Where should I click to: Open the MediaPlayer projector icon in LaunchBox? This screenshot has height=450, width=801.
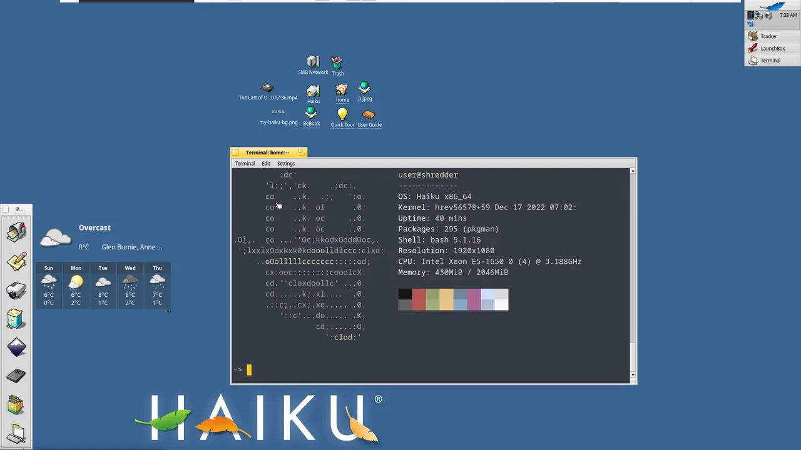[16, 290]
